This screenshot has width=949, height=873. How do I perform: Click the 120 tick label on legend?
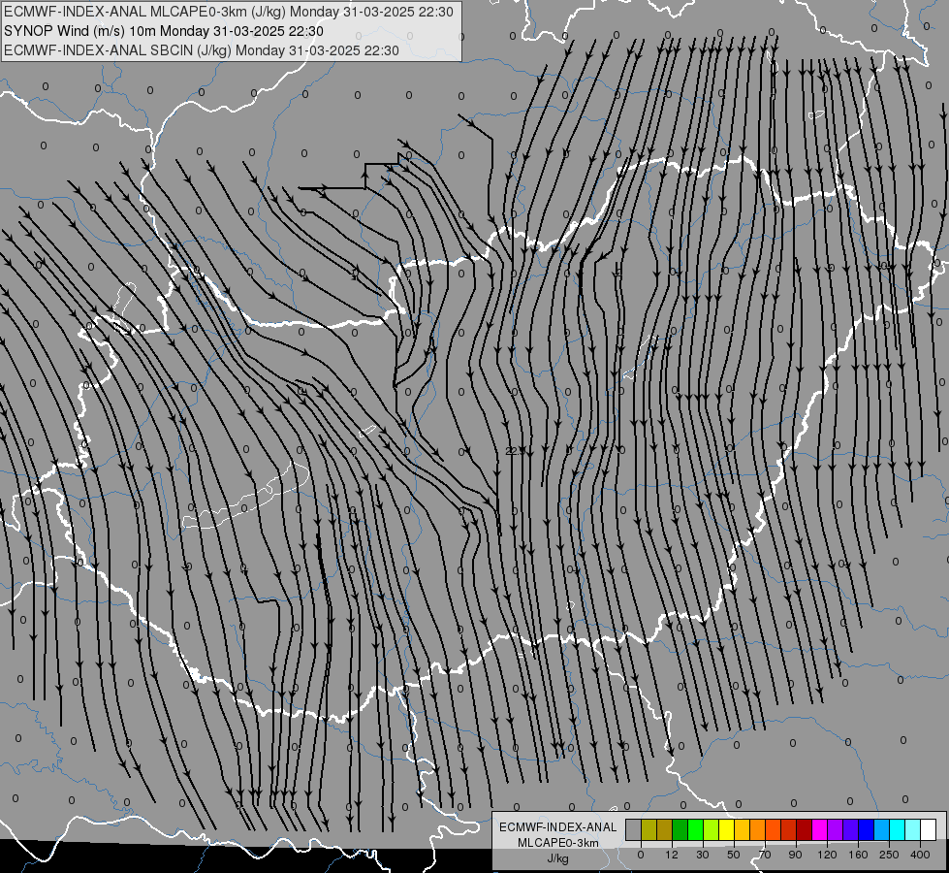point(828,855)
